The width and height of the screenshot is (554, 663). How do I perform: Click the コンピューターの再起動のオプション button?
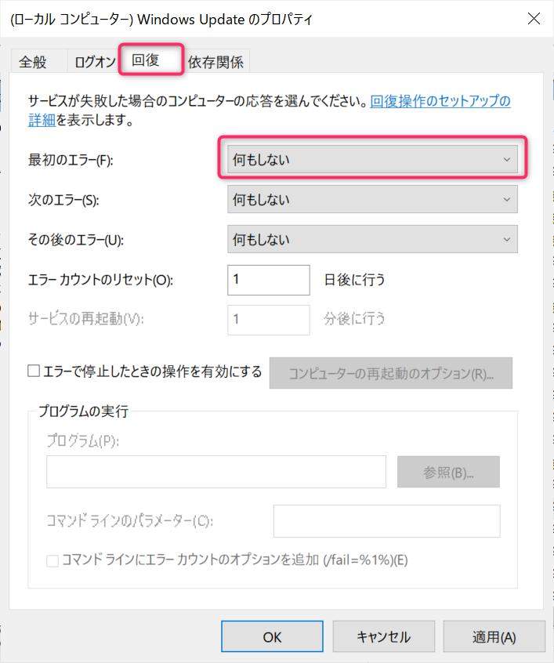[x=390, y=373]
